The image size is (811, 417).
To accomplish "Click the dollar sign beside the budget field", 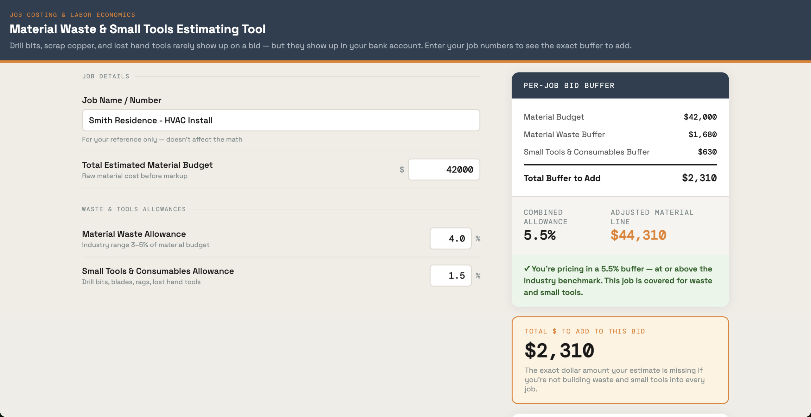I will point(402,170).
